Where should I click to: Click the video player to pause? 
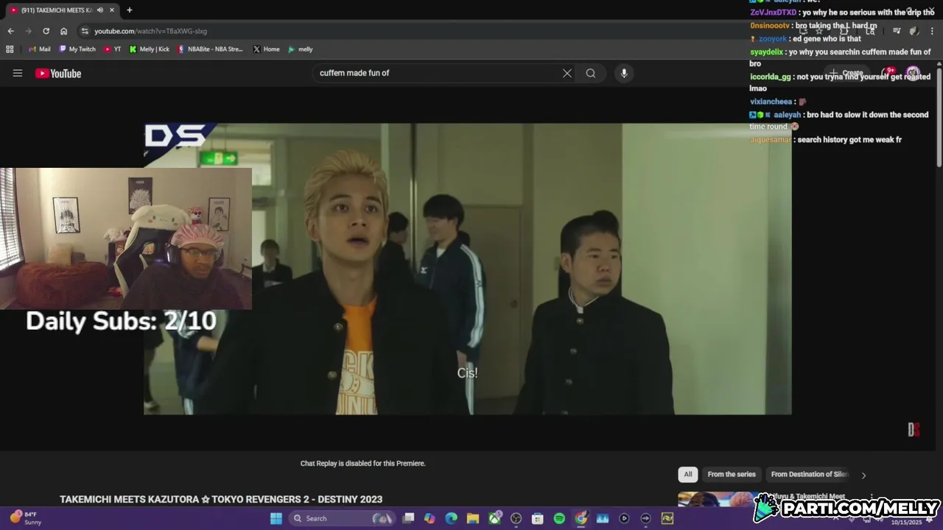tap(468, 269)
